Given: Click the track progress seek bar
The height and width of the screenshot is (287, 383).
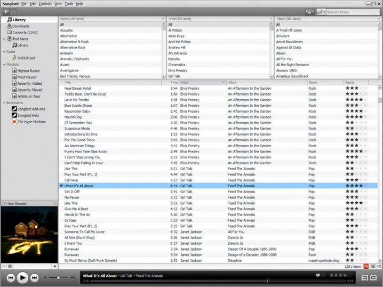Looking at the screenshot, I should pos(213,281).
